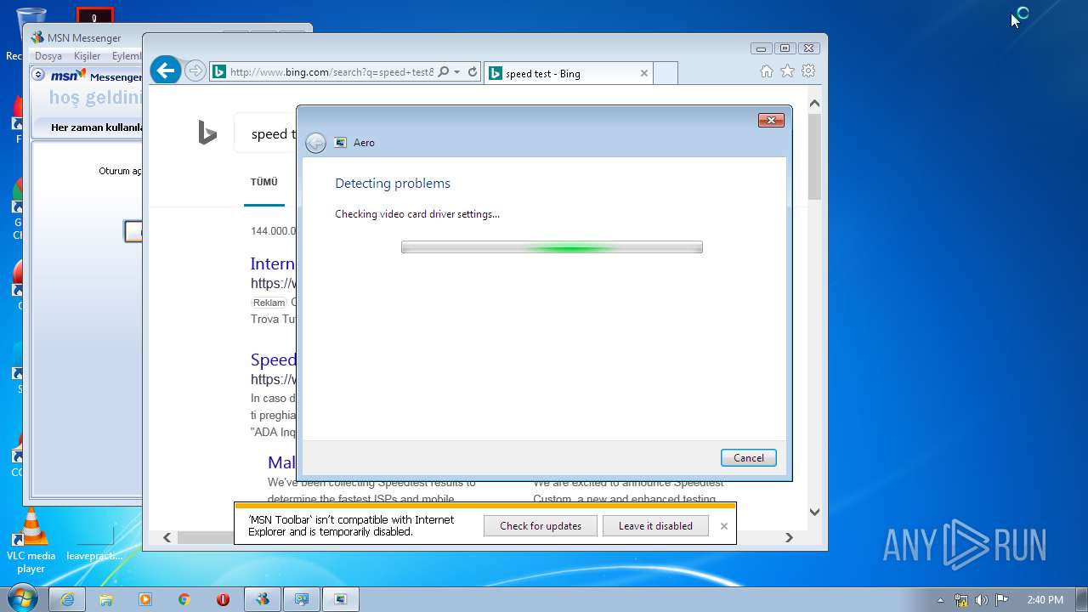Viewport: 1088px width, 612px height.
Task: Select the TÜMÜ results tab
Action: pos(263,182)
